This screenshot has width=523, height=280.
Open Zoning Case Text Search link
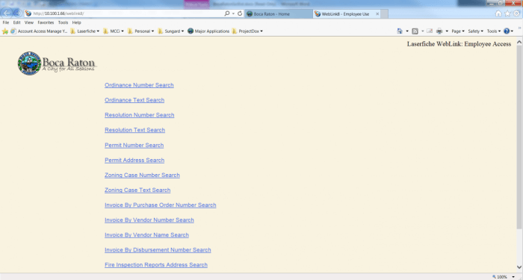tap(137, 190)
